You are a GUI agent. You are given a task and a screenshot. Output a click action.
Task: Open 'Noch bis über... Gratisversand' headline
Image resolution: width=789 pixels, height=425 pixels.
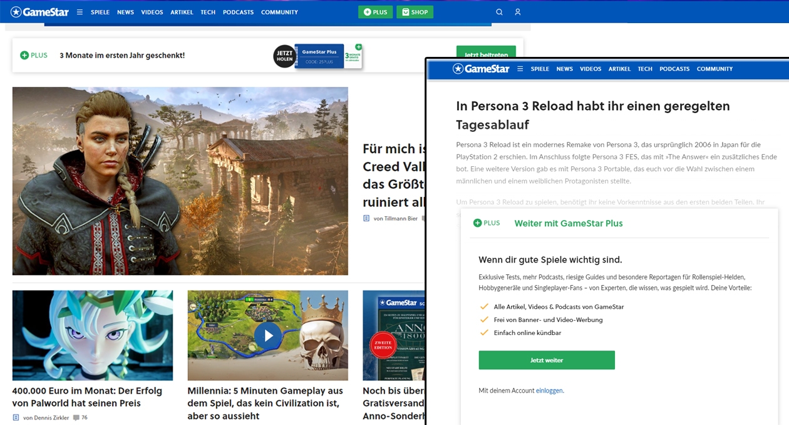point(394,403)
